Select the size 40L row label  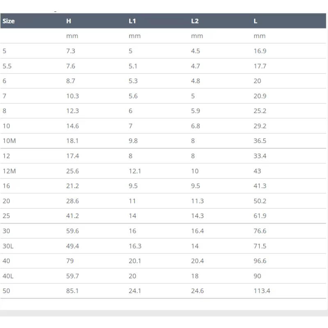coord(8,276)
